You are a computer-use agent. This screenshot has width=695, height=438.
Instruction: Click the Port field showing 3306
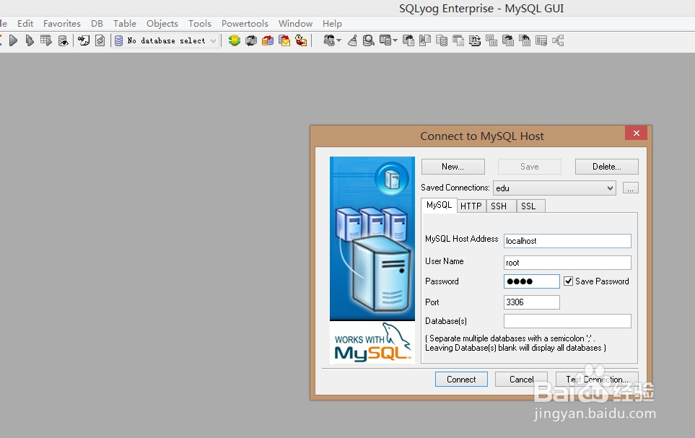click(531, 302)
